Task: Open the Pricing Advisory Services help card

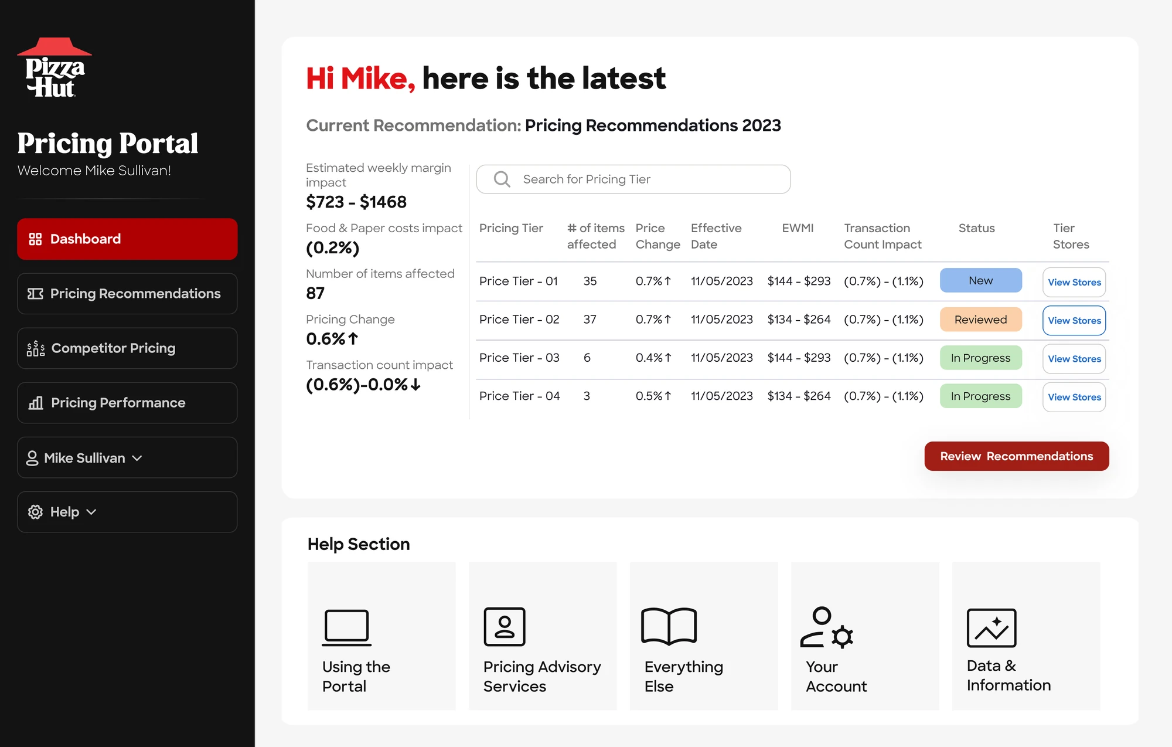Action: 543,636
